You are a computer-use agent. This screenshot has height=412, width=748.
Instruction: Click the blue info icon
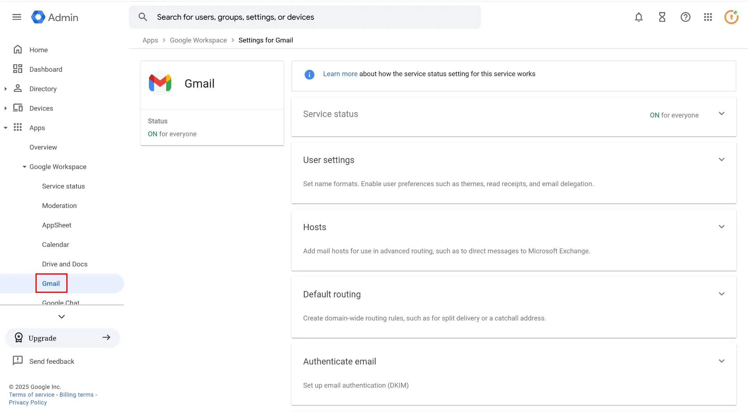tap(309, 74)
